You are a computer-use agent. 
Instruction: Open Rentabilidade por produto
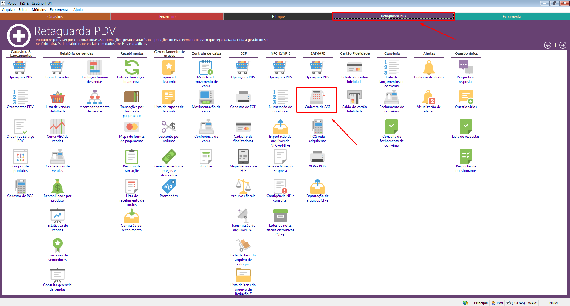58,191
